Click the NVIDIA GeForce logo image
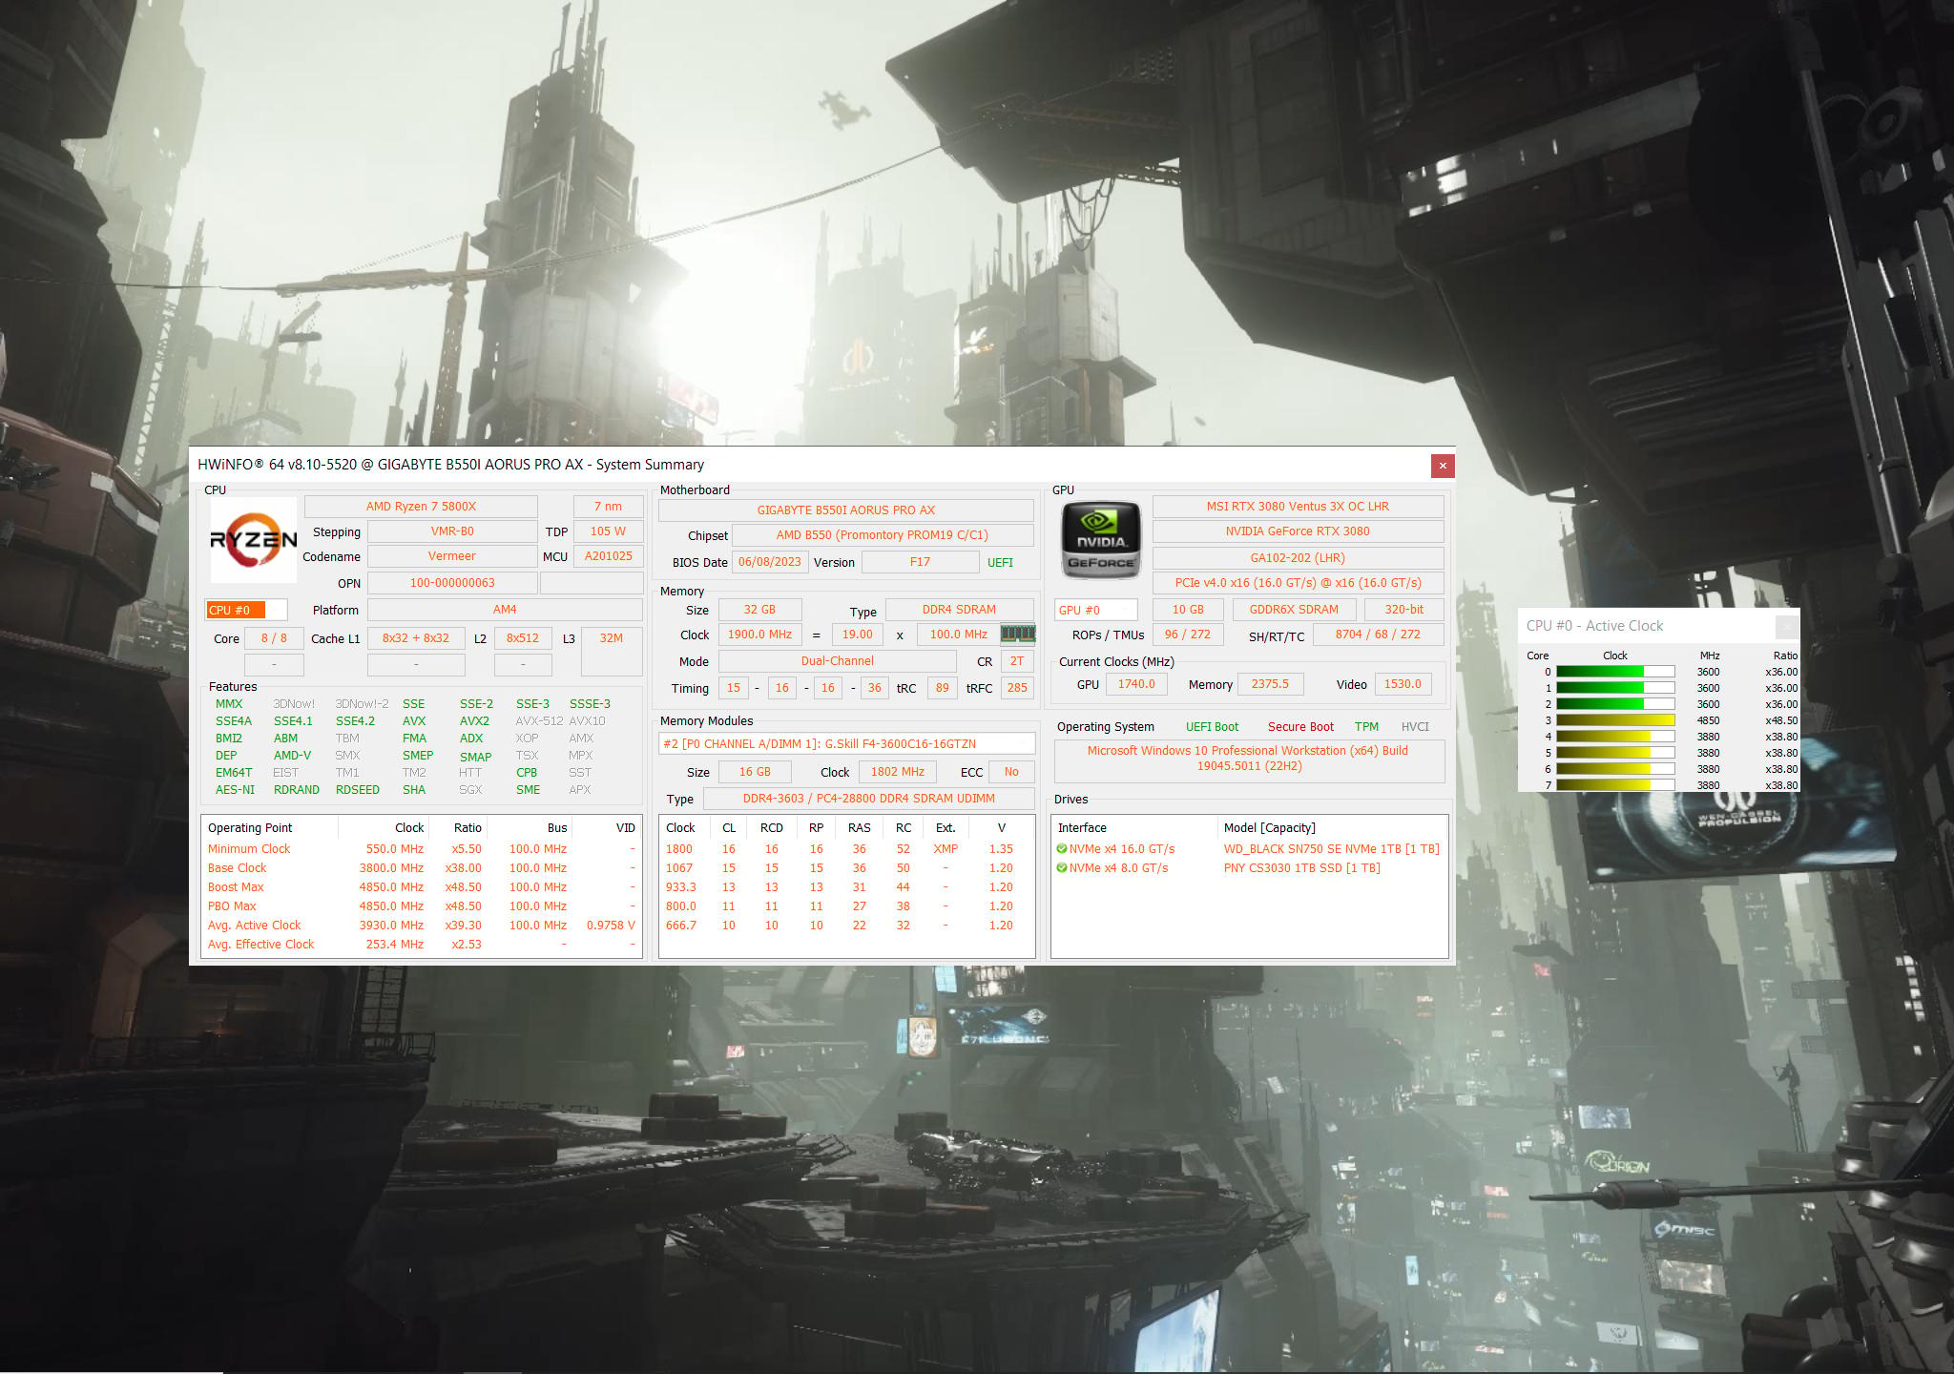The width and height of the screenshot is (1954, 1374). point(1101,540)
